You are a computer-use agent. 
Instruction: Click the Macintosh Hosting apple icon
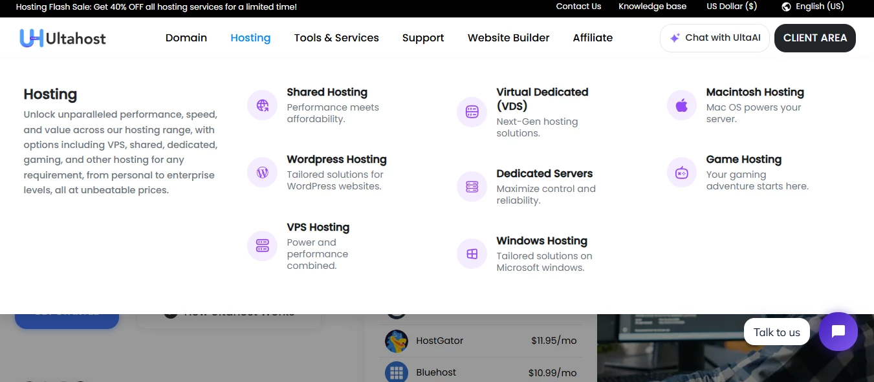point(682,105)
